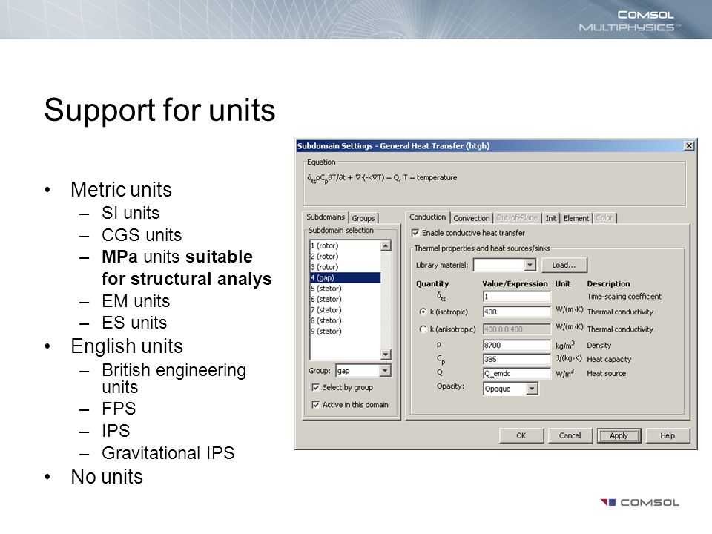Open the Conduction tab
The height and width of the screenshot is (534, 712).
pyautogui.click(x=427, y=217)
